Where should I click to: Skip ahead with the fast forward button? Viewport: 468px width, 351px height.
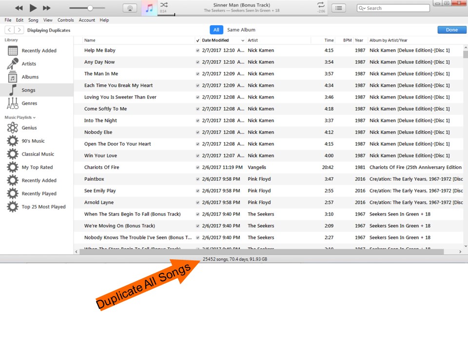tap(47, 8)
